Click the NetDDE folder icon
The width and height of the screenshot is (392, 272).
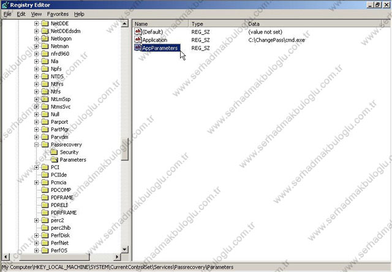point(45,23)
